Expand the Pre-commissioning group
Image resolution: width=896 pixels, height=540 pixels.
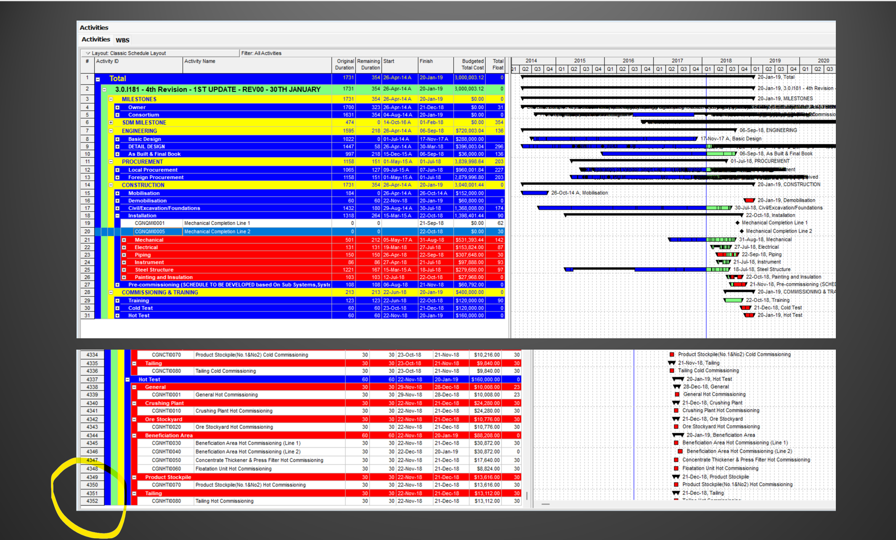(117, 285)
